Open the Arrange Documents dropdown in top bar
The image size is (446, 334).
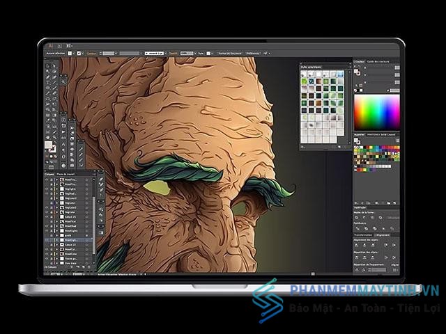pos(70,46)
